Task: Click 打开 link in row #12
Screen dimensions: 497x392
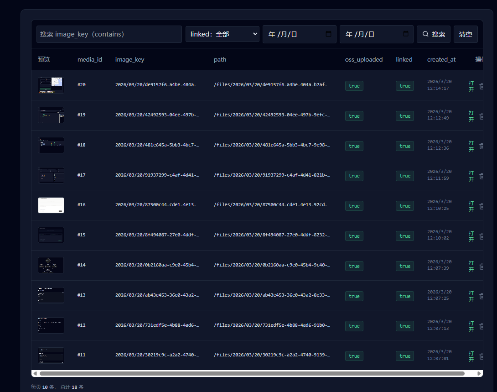Action: pyautogui.click(x=471, y=326)
